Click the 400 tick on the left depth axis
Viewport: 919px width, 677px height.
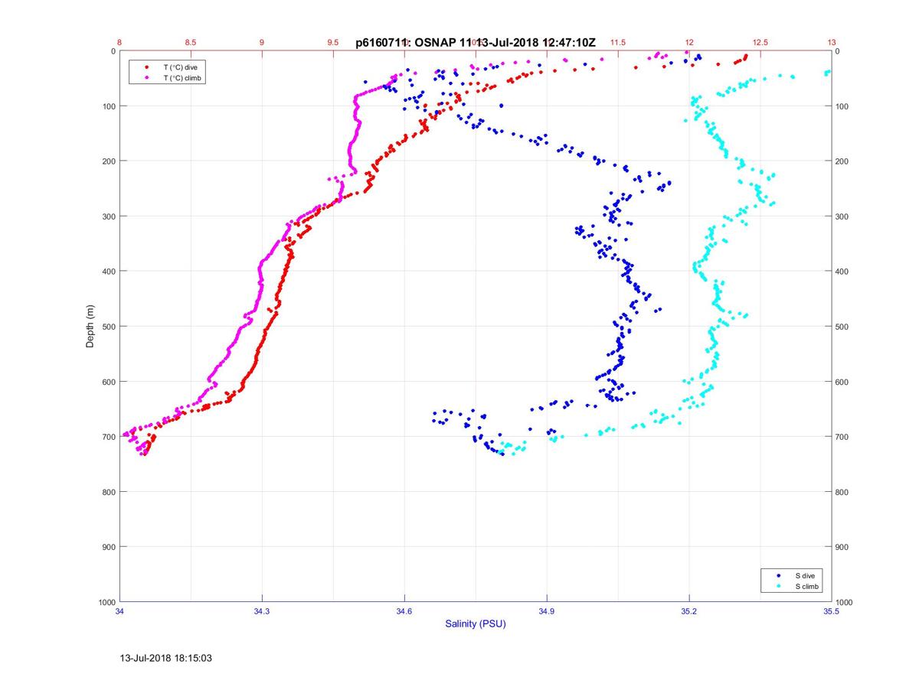[x=108, y=272]
